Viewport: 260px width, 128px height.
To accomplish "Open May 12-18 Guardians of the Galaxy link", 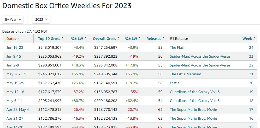I will click(x=194, y=92).
